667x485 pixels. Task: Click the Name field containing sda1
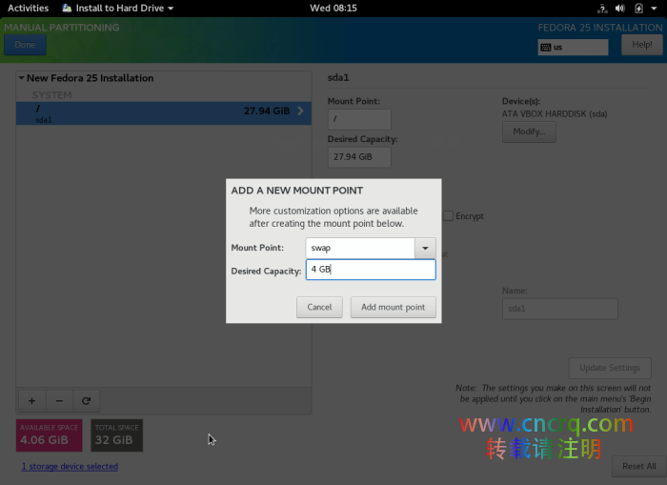coord(560,309)
